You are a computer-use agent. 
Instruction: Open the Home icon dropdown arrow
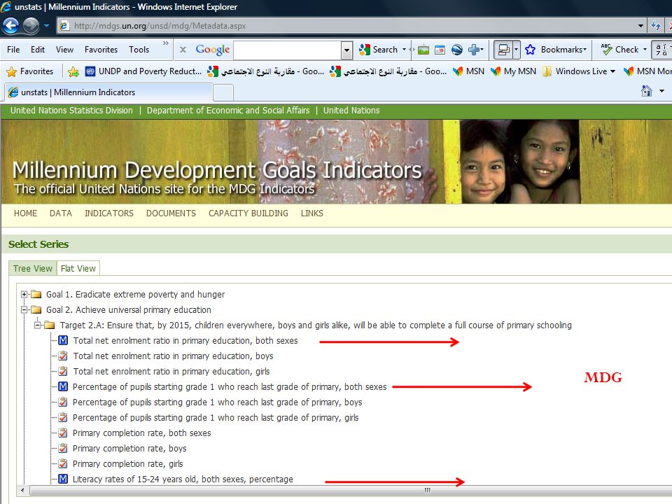click(661, 91)
